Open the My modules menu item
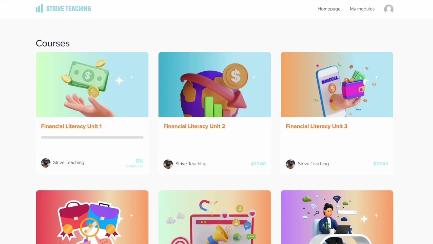The height and width of the screenshot is (244, 433). [x=362, y=9]
